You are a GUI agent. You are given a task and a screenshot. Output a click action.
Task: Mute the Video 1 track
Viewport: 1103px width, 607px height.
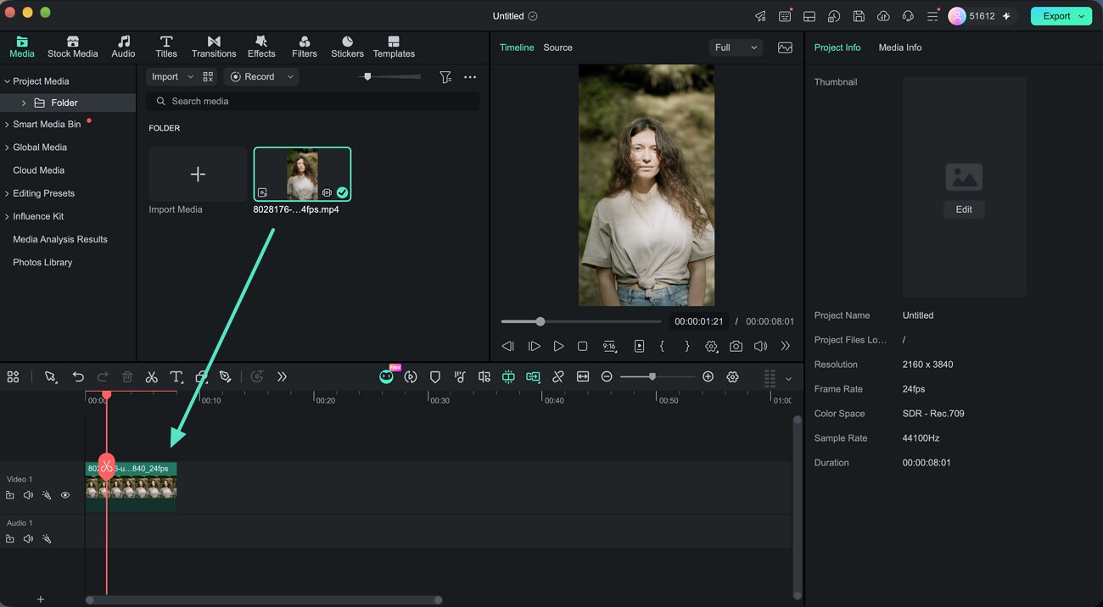28,495
